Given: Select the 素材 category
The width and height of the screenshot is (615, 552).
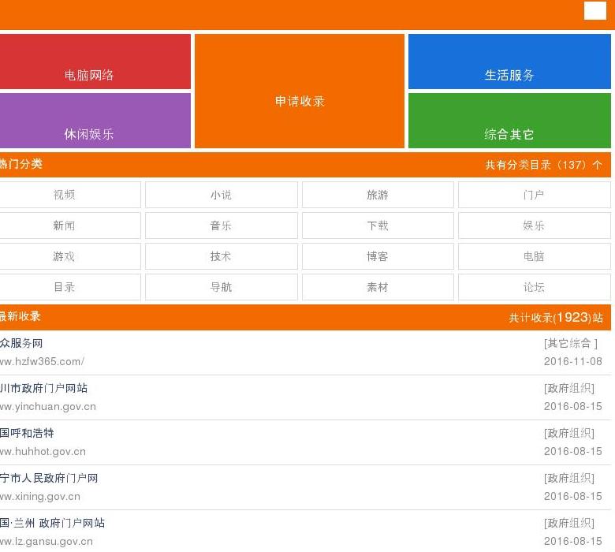Looking at the screenshot, I should 378,287.
